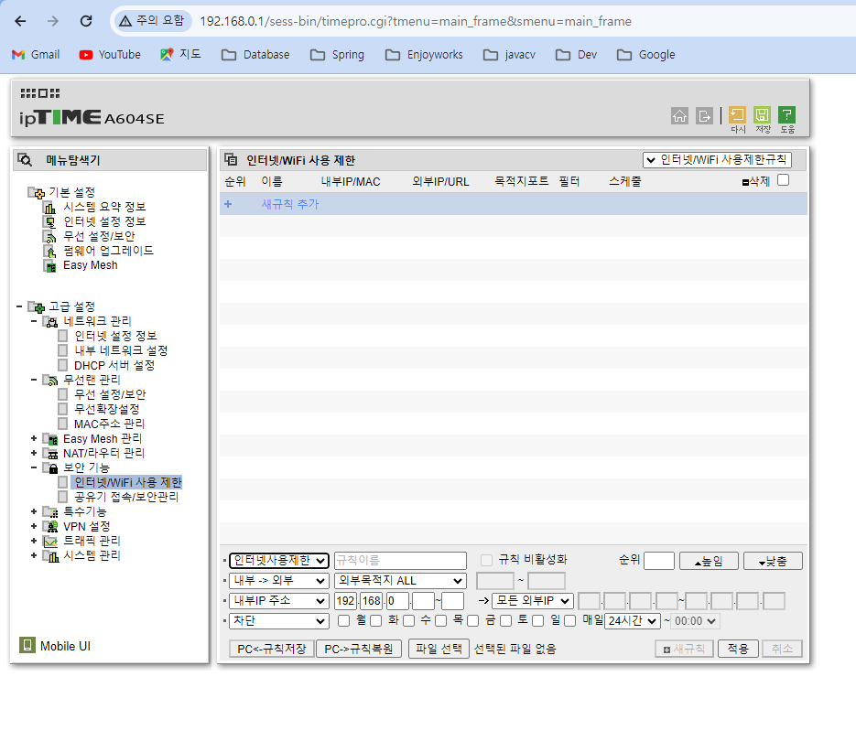Open the Gmail bookmark
The height and width of the screenshot is (752, 856).
(x=36, y=55)
